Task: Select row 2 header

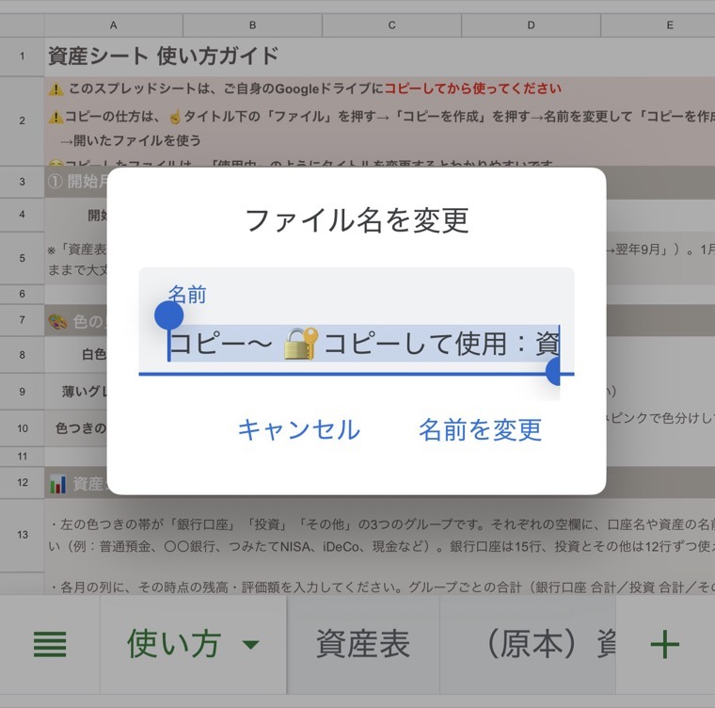Action: point(22,121)
